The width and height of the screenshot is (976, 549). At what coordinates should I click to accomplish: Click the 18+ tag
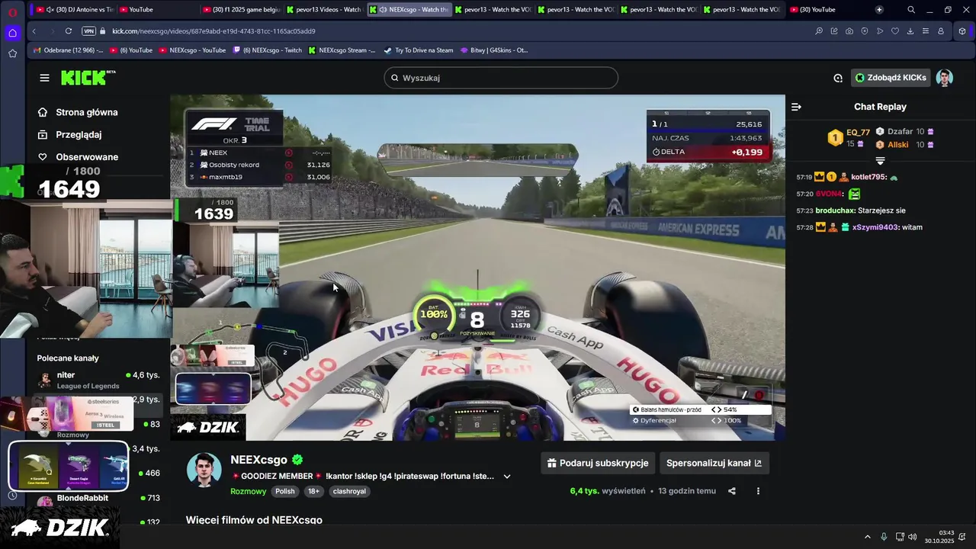pyautogui.click(x=313, y=491)
